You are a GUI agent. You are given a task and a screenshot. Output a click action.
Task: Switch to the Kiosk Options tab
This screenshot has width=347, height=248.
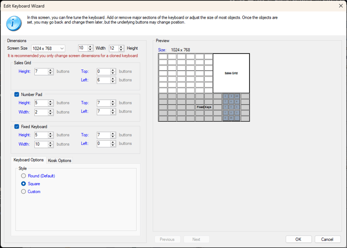pyautogui.click(x=60, y=160)
